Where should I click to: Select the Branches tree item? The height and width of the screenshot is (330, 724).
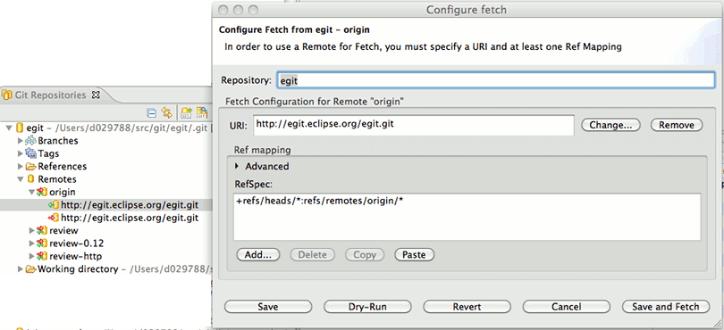point(58,141)
